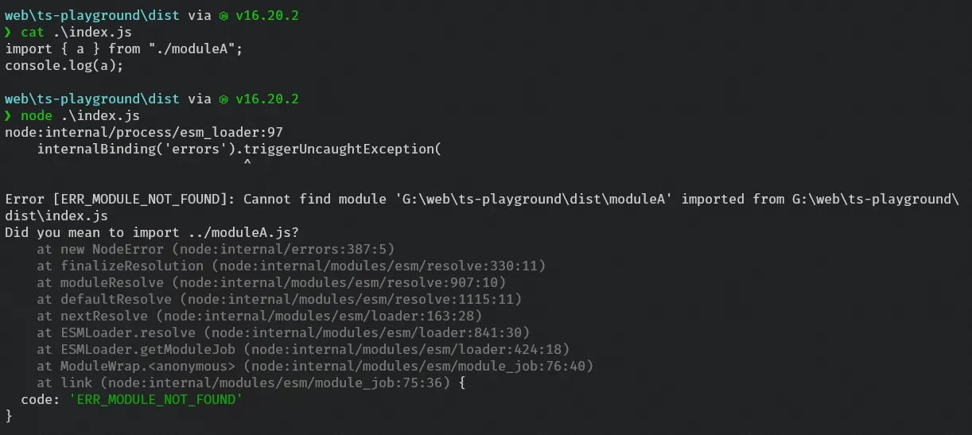Click the prompt chevron before the cat command
This screenshot has height=435, width=972.
click(9, 33)
